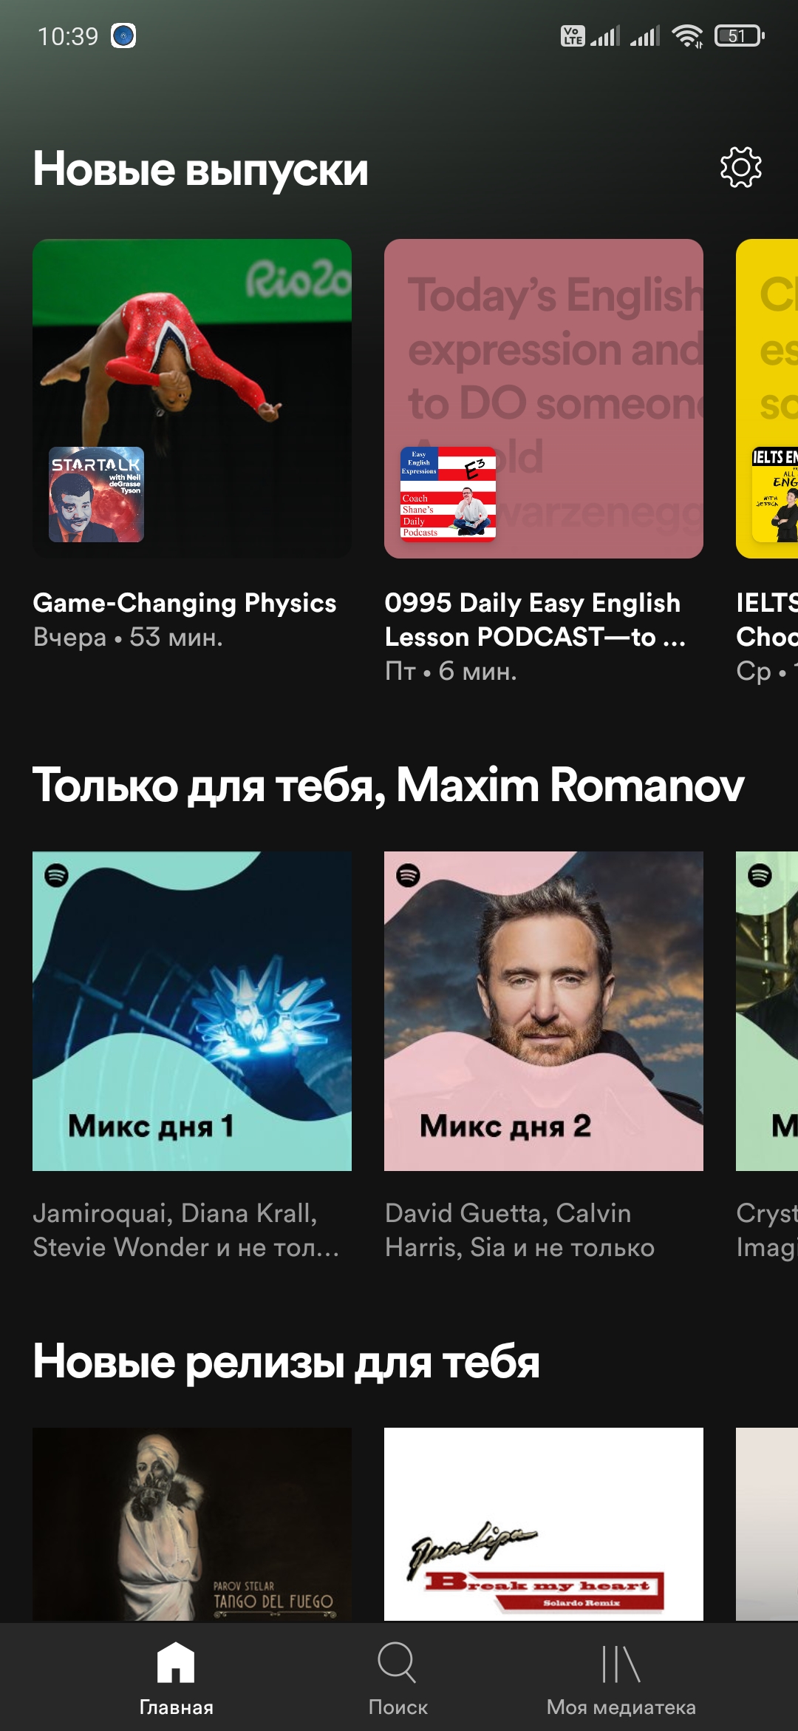Tap Spotify logo on Микс дня 1
The height and width of the screenshot is (1731, 798).
pyautogui.click(x=57, y=875)
